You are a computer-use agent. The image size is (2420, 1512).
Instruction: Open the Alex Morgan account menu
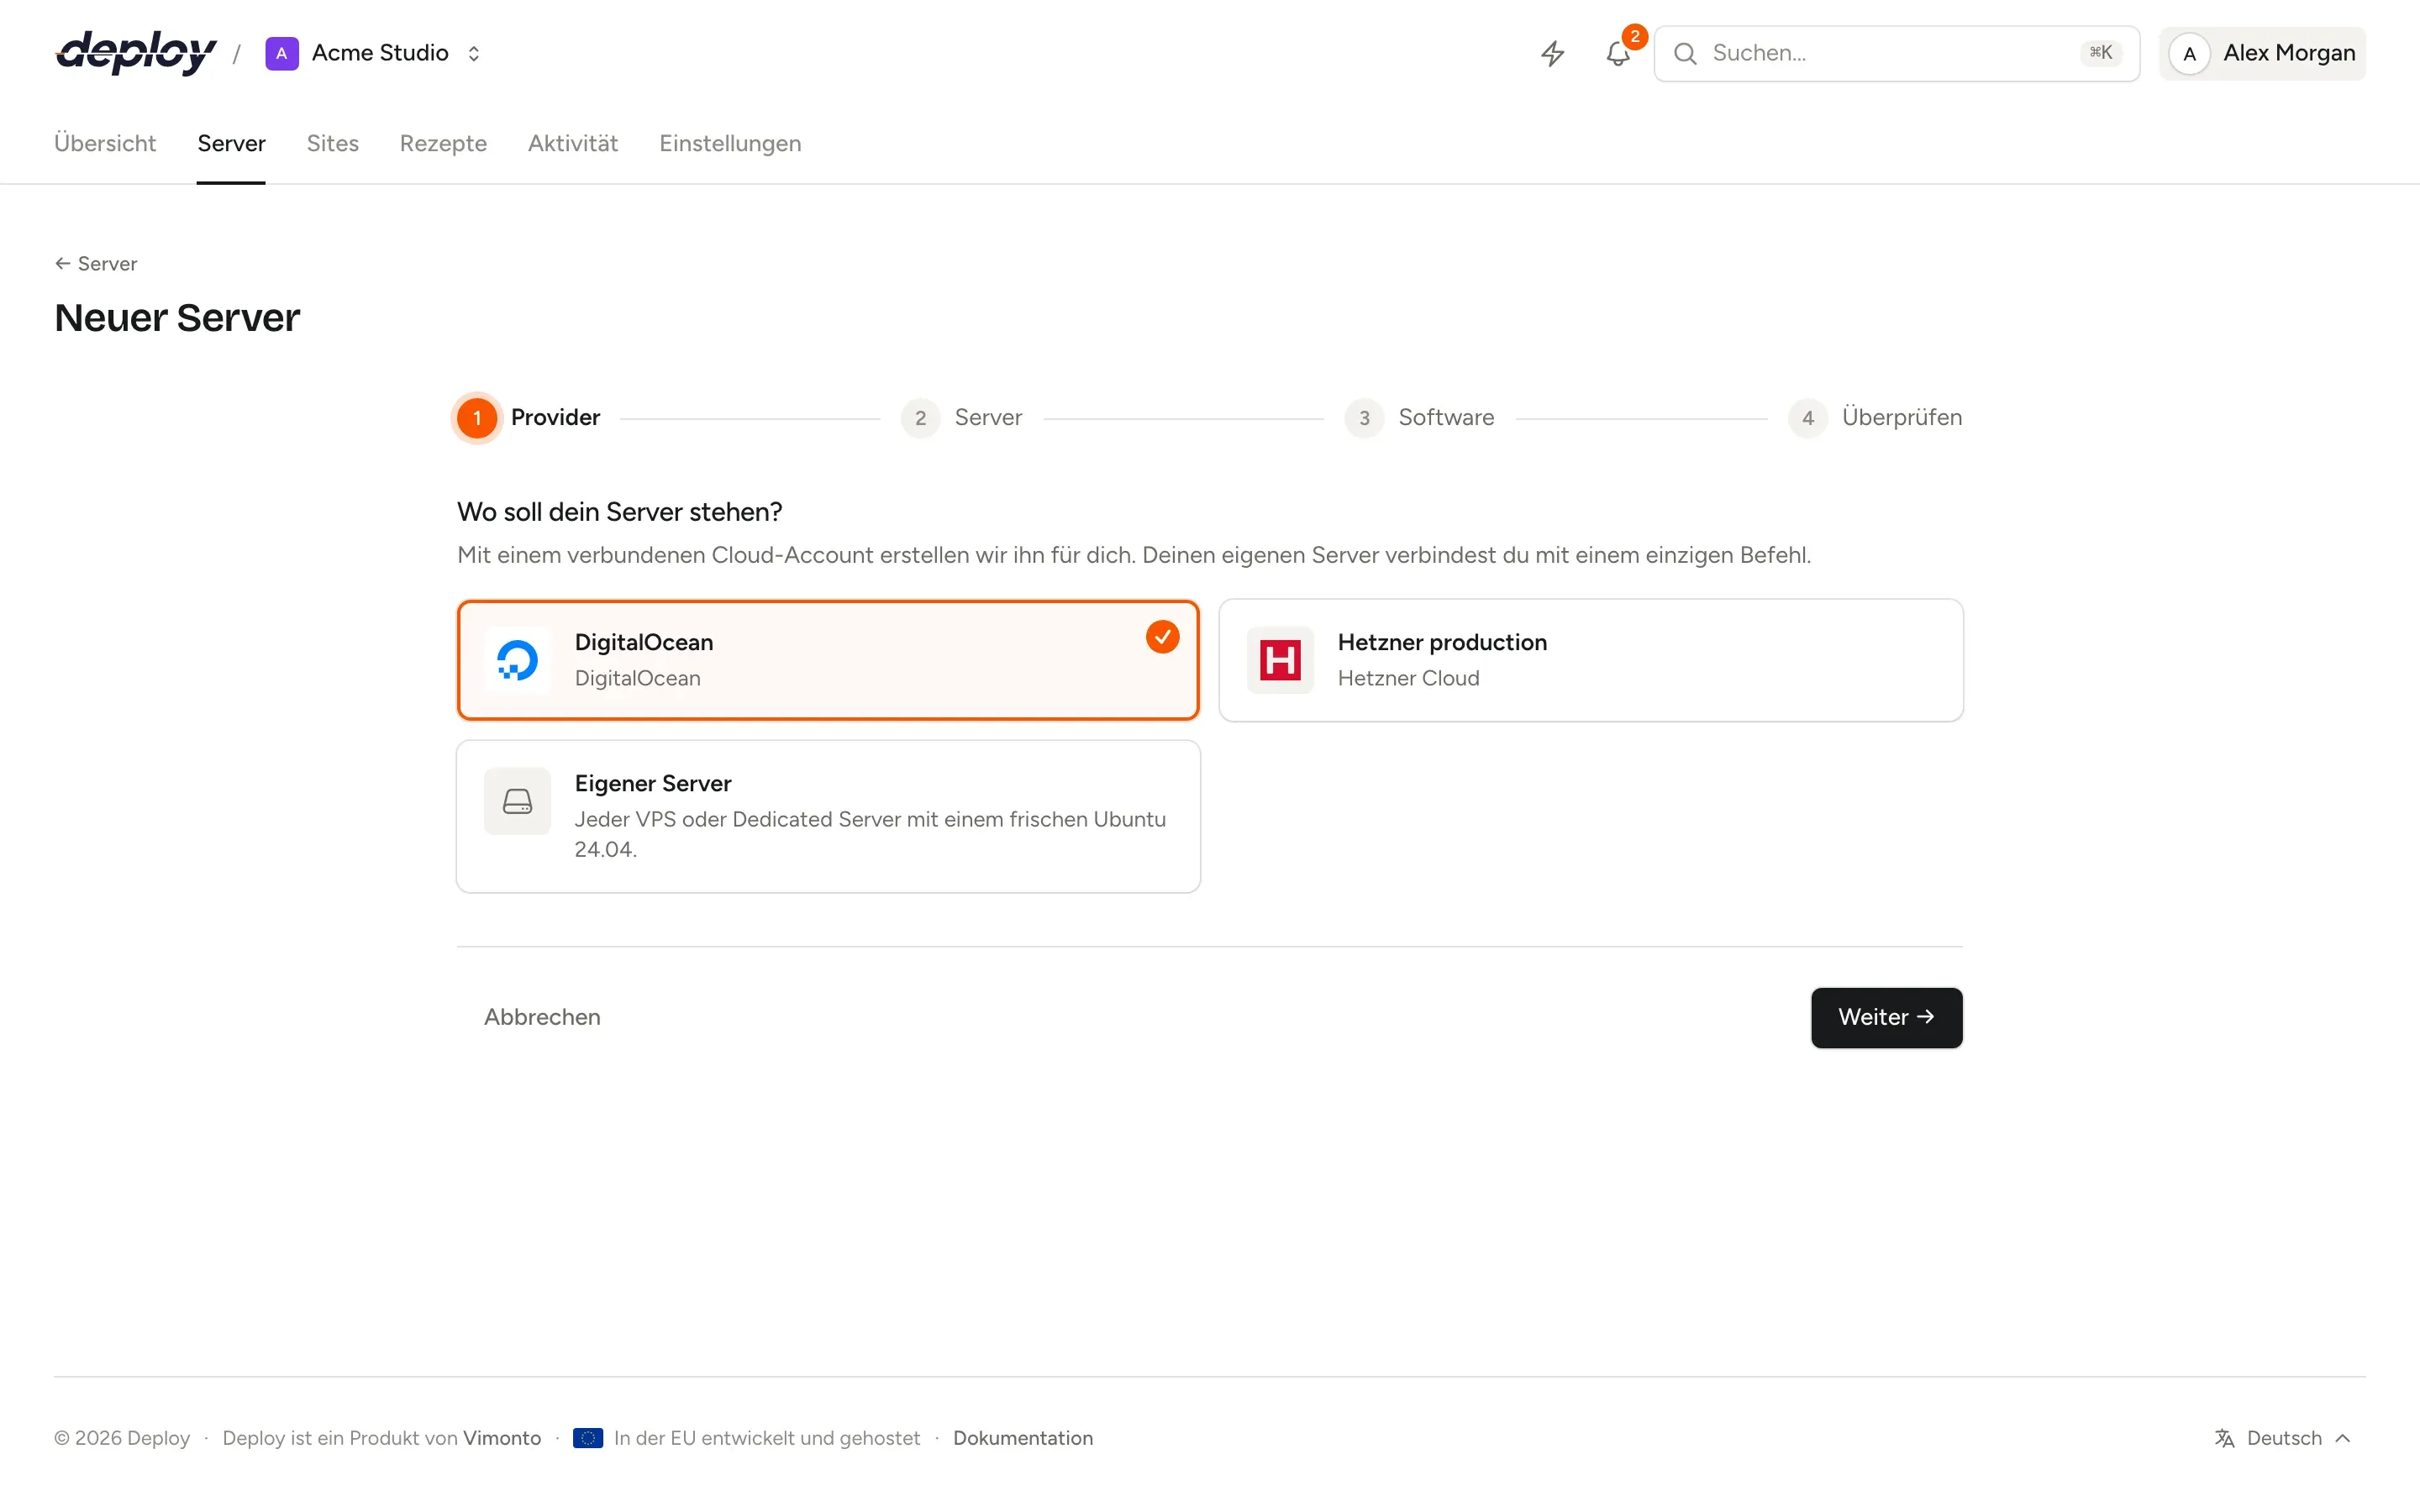2262,53
